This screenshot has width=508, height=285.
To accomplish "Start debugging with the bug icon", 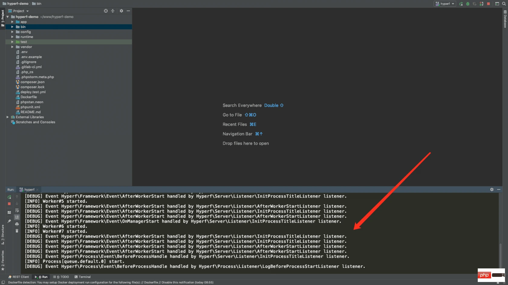I will [467, 4].
